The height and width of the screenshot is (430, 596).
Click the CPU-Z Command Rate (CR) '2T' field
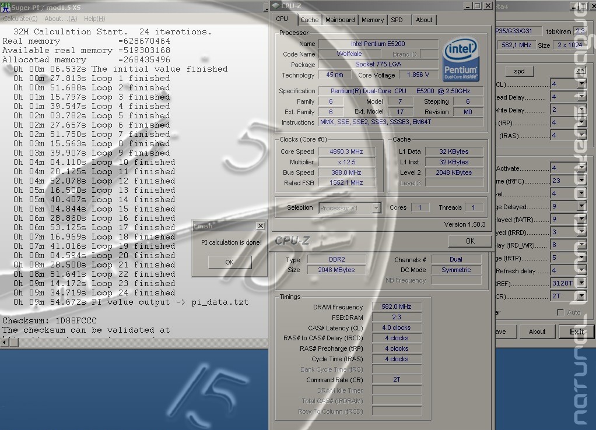click(397, 379)
